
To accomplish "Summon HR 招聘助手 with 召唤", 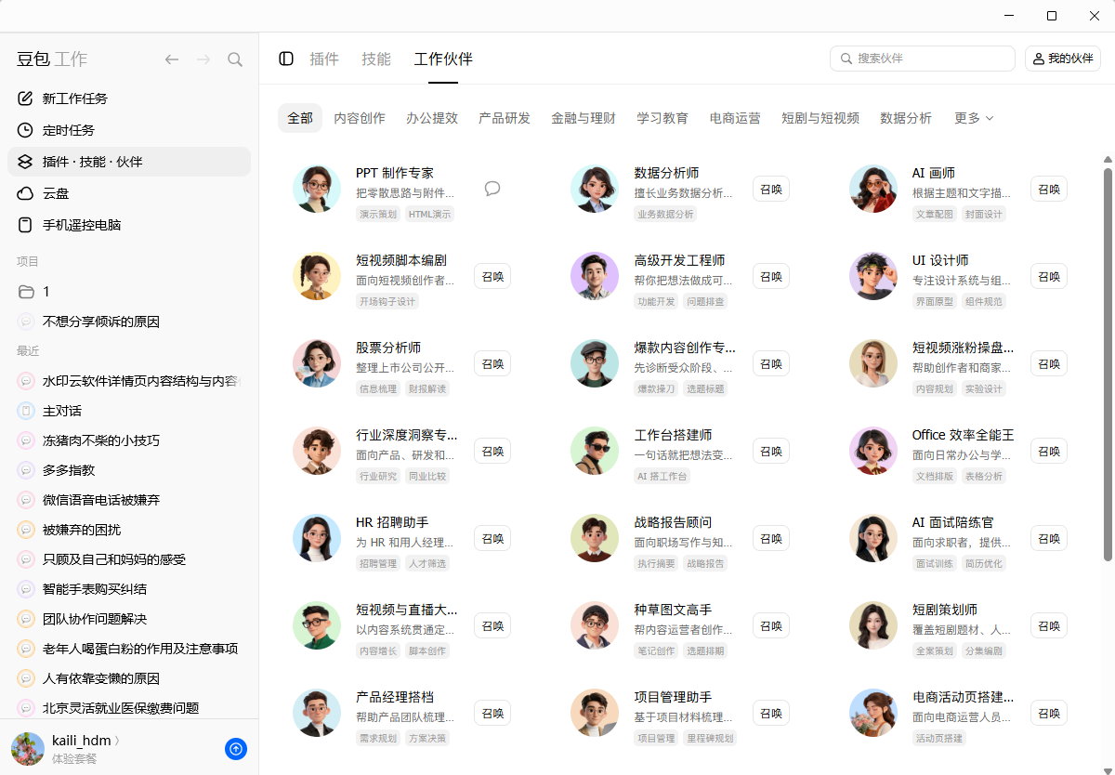I will (492, 538).
